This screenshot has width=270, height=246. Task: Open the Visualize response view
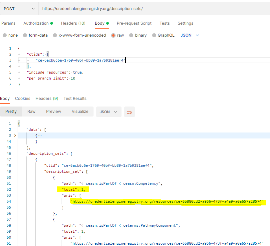tap(80, 112)
